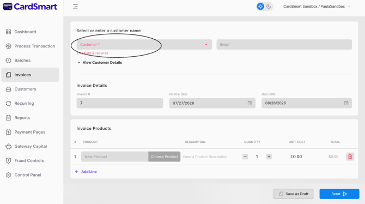
Task: Click the Due Date field 08/26/2026
Action: [x=307, y=103]
